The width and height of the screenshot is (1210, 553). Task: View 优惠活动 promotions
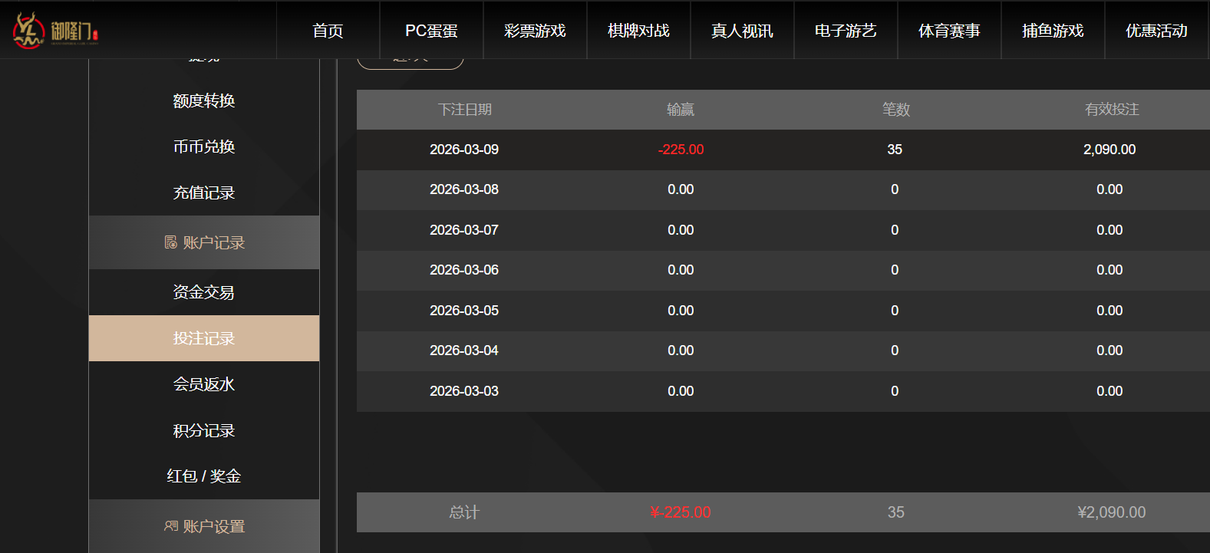pos(1156,30)
